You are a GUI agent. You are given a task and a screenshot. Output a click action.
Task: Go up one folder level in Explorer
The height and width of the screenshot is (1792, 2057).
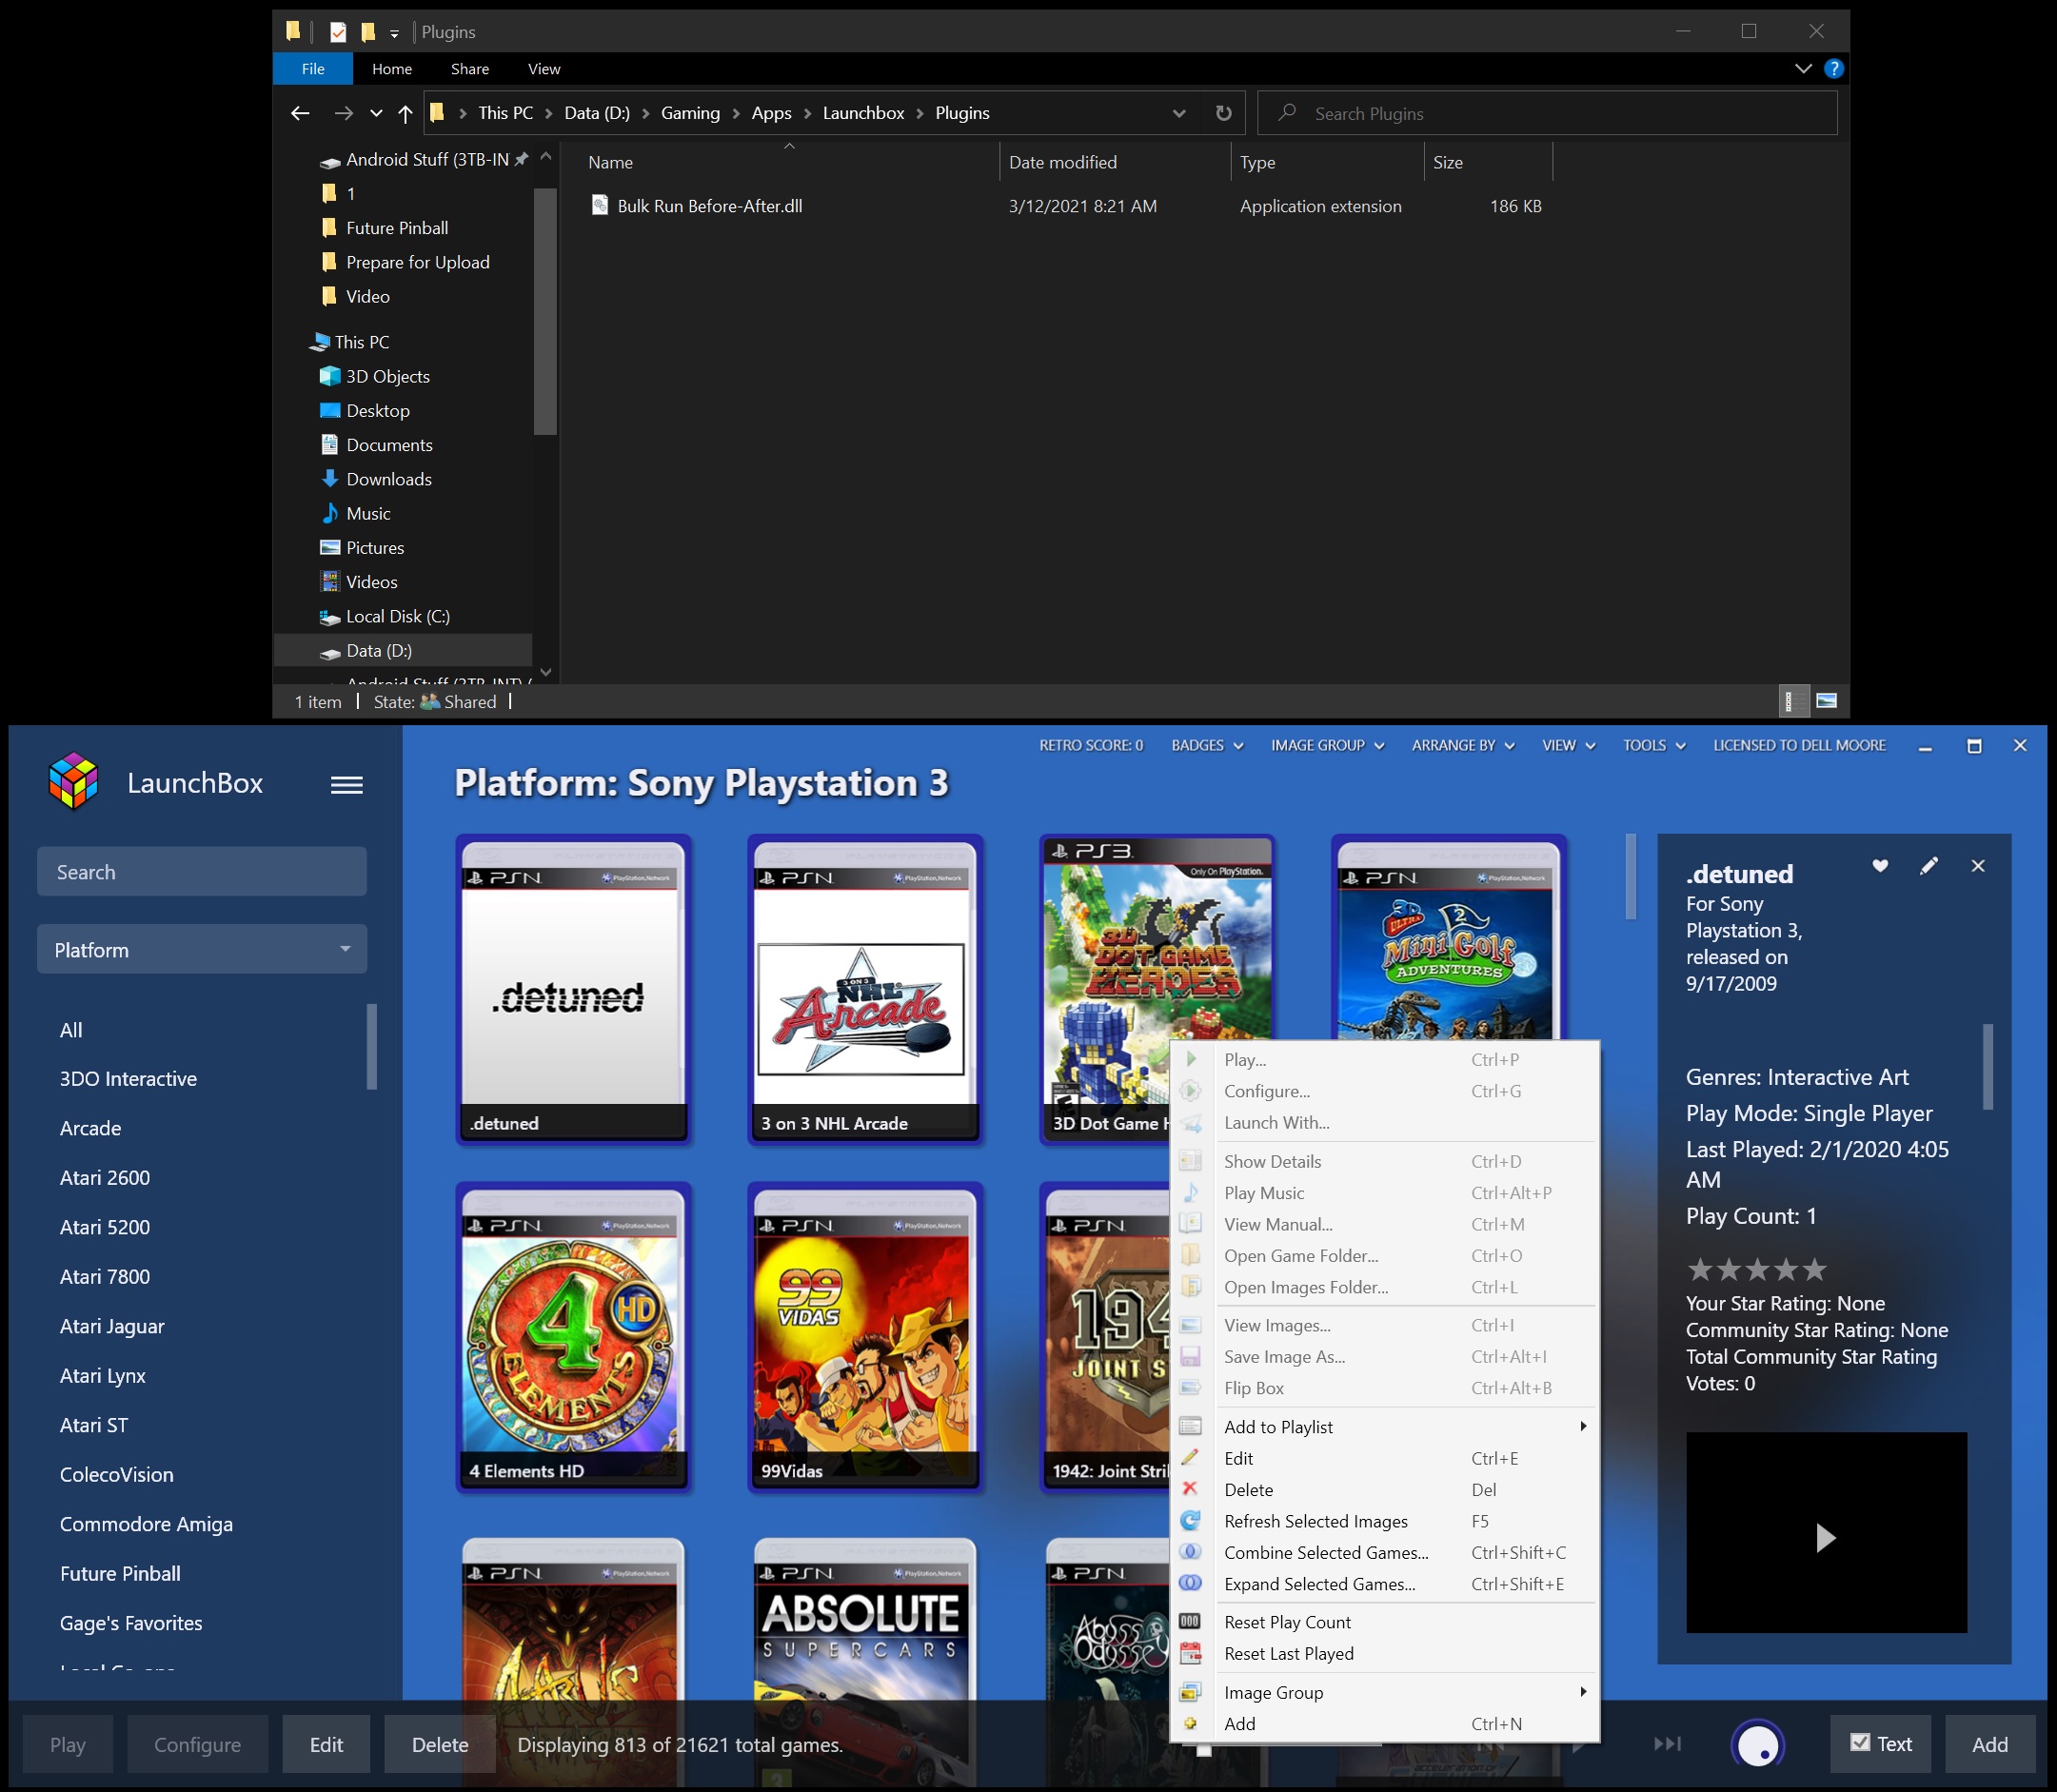coord(405,113)
